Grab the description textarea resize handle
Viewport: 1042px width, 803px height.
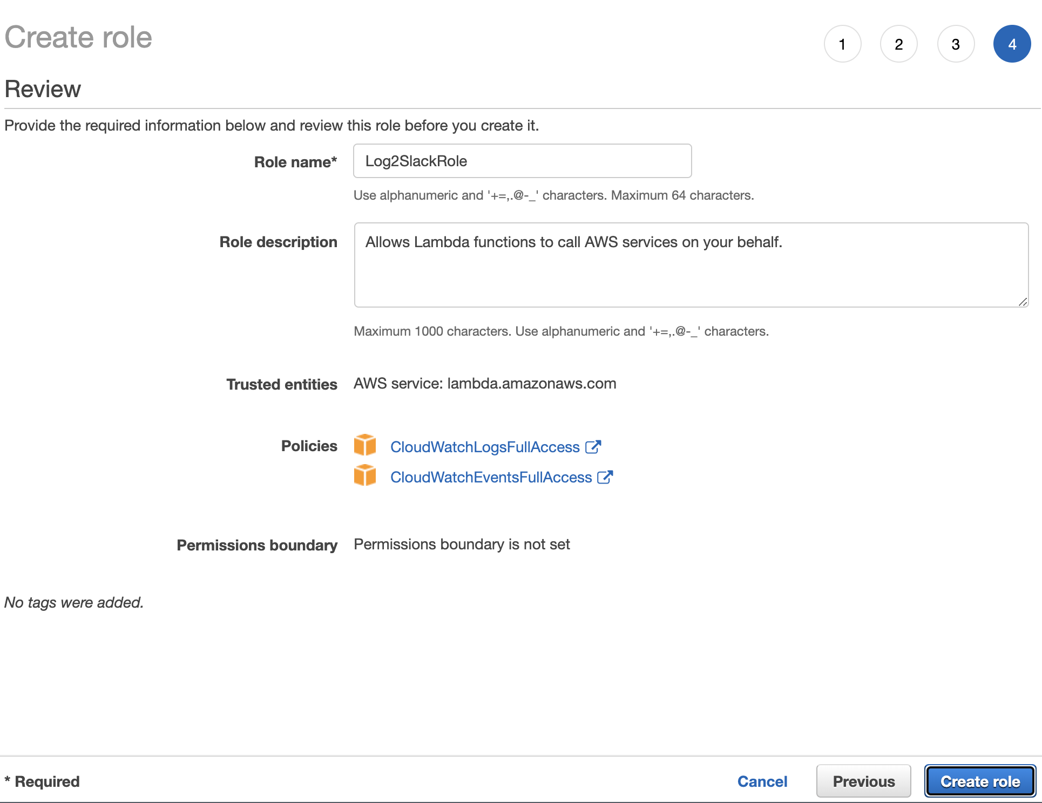[x=1023, y=302]
